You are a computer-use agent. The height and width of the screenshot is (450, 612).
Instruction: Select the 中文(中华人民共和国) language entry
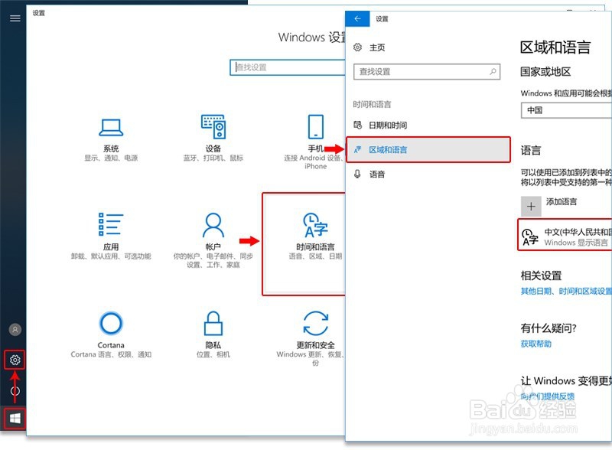click(565, 235)
